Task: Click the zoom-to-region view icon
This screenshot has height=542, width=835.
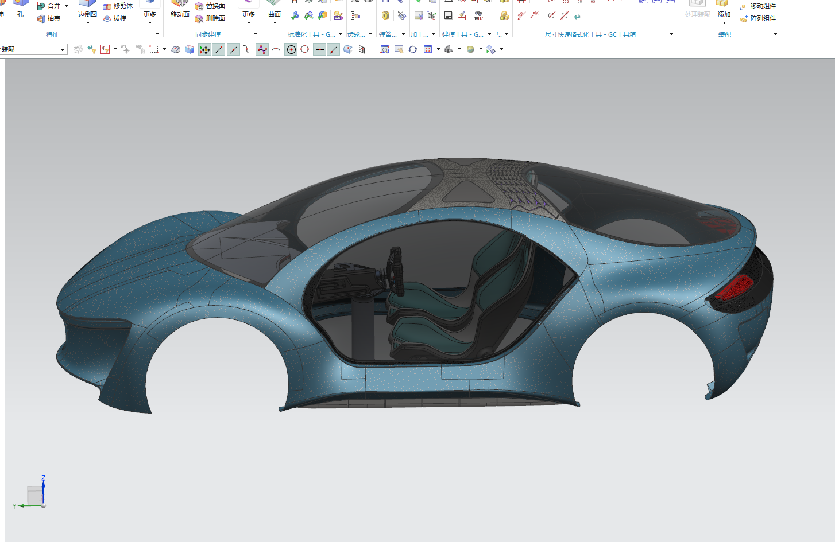Action: pyautogui.click(x=385, y=49)
